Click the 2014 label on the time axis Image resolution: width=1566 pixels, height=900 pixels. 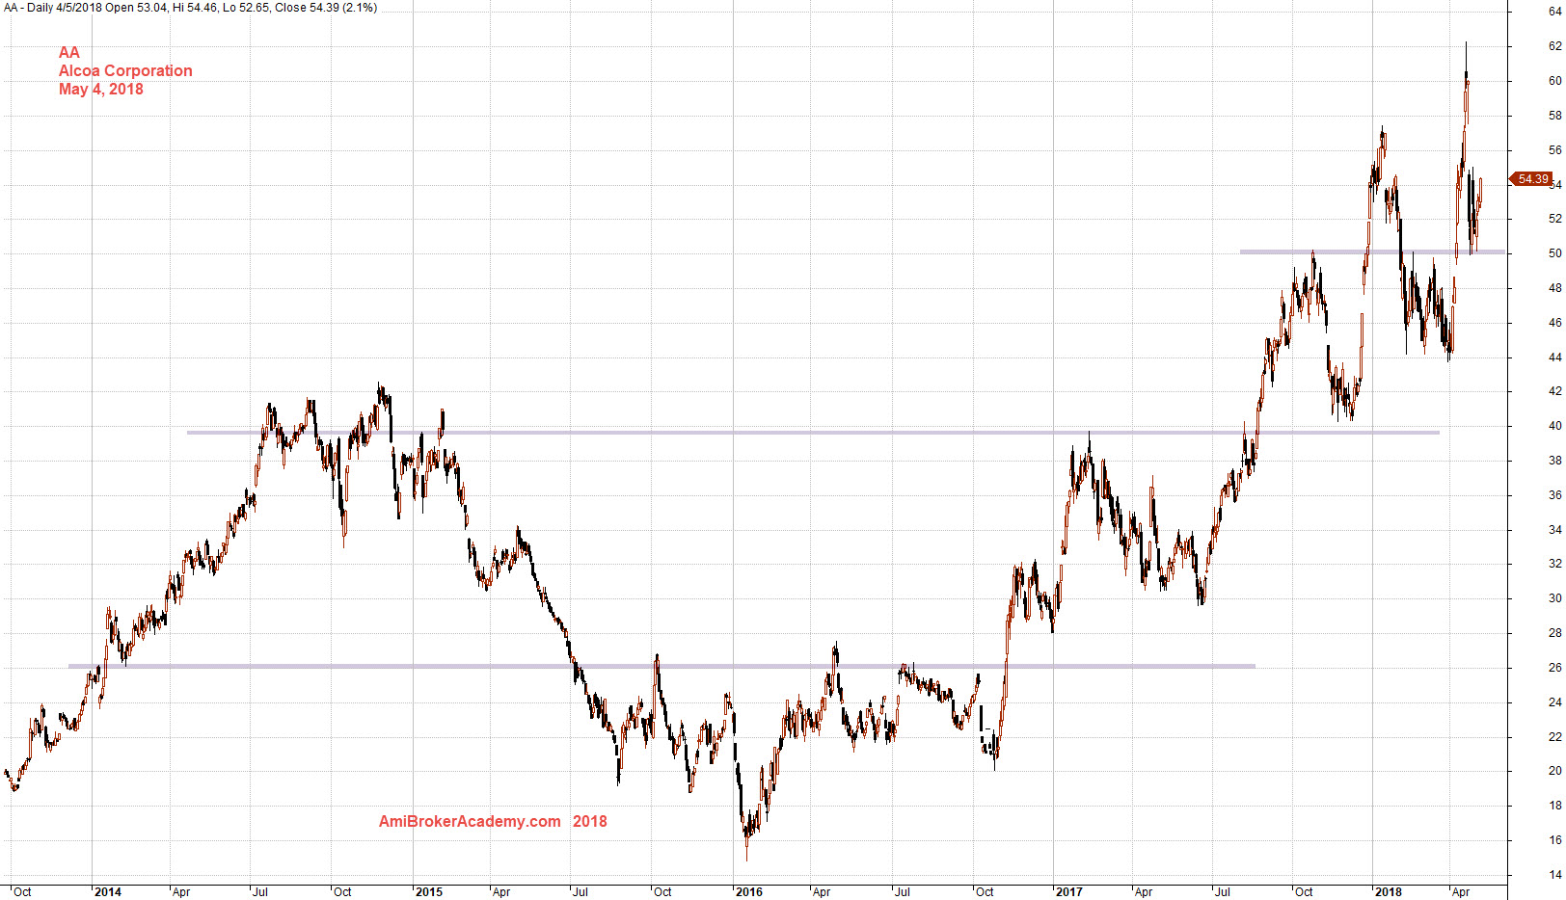click(x=108, y=892)
